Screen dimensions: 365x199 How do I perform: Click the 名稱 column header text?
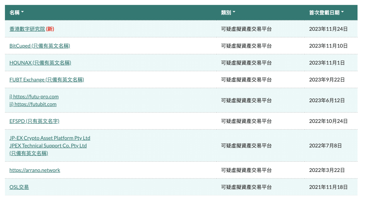tap(14, 12)
